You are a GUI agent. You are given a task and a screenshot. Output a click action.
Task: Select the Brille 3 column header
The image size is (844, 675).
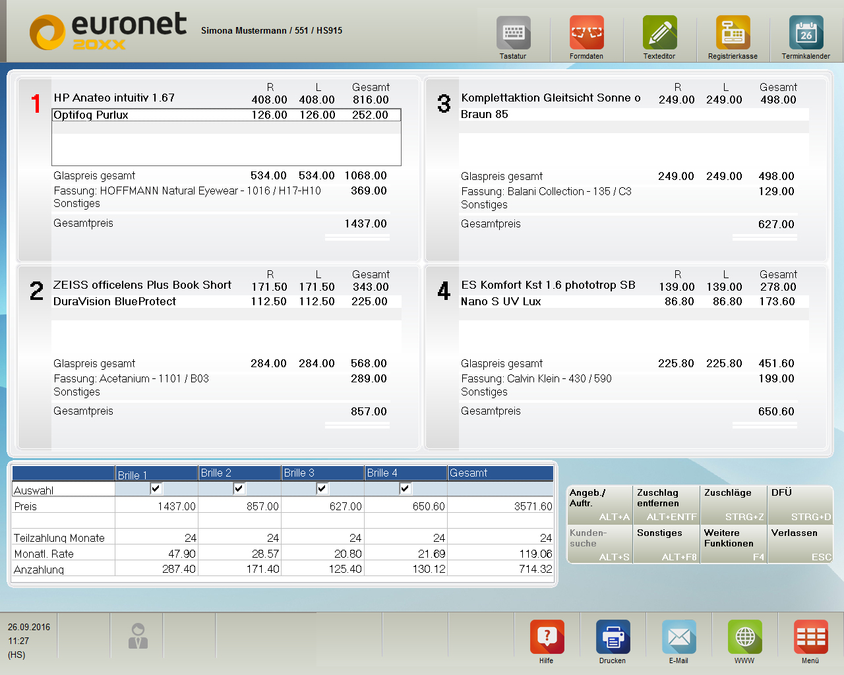point(323,473)
